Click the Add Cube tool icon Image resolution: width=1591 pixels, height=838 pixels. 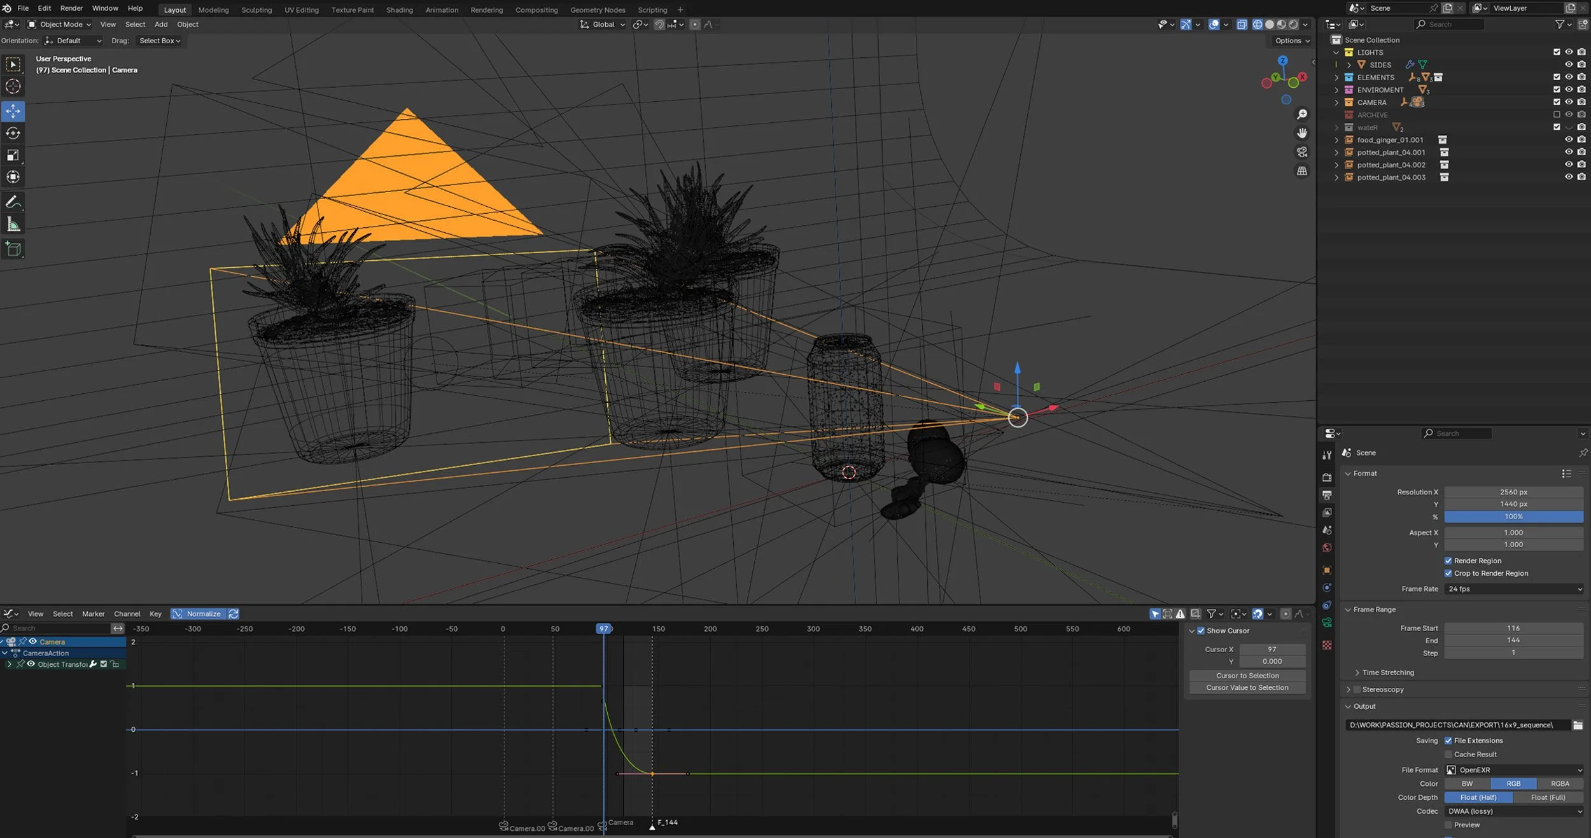13,249
